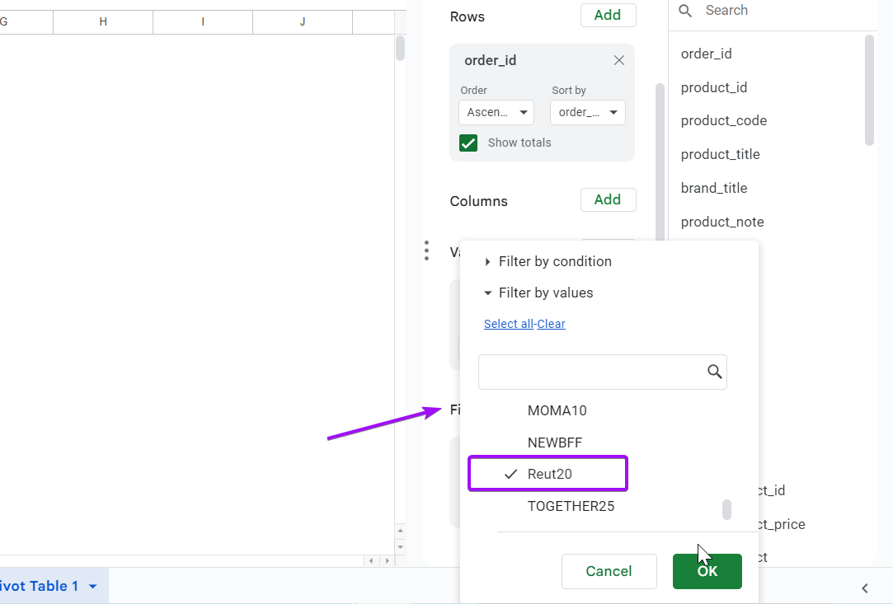Collapse the side panel chevron
The width and height of the screenshot is (893, 604).
coord(864,588)
